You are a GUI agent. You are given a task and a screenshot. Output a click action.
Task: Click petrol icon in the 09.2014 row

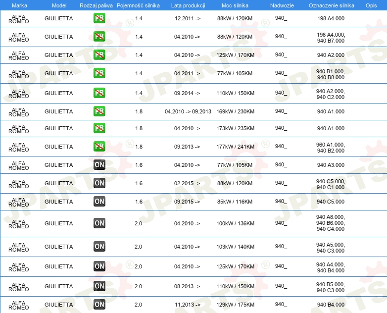coord(99,93)
